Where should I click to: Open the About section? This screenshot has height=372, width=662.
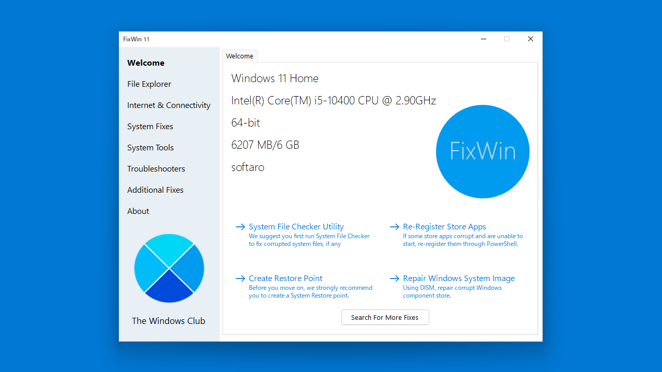coord(138,211)
